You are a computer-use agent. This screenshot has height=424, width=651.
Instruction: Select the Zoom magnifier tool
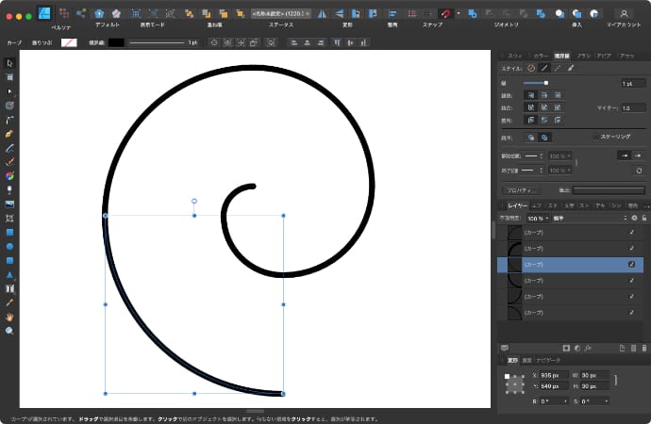(x=9, y=331)
